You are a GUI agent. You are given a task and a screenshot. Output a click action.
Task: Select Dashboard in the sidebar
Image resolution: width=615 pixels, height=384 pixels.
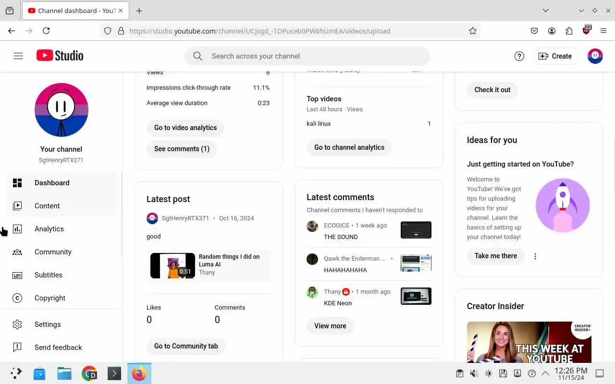click(x=61, y=183)
